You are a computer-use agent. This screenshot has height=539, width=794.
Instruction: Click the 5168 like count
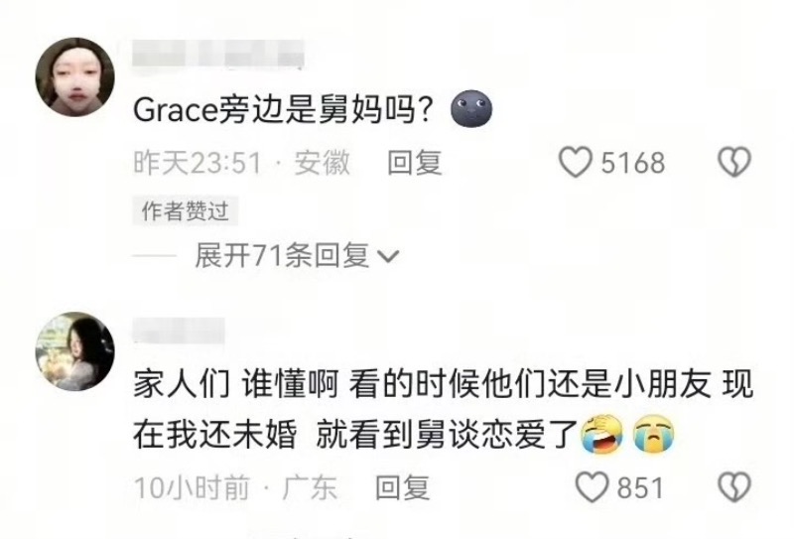click(633, 163)
